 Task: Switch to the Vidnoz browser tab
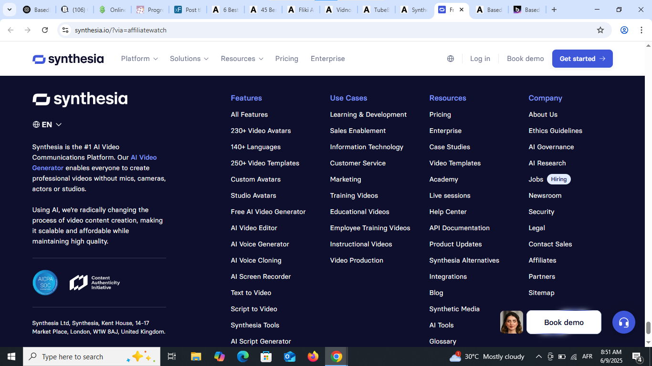(x=337, y=10)
